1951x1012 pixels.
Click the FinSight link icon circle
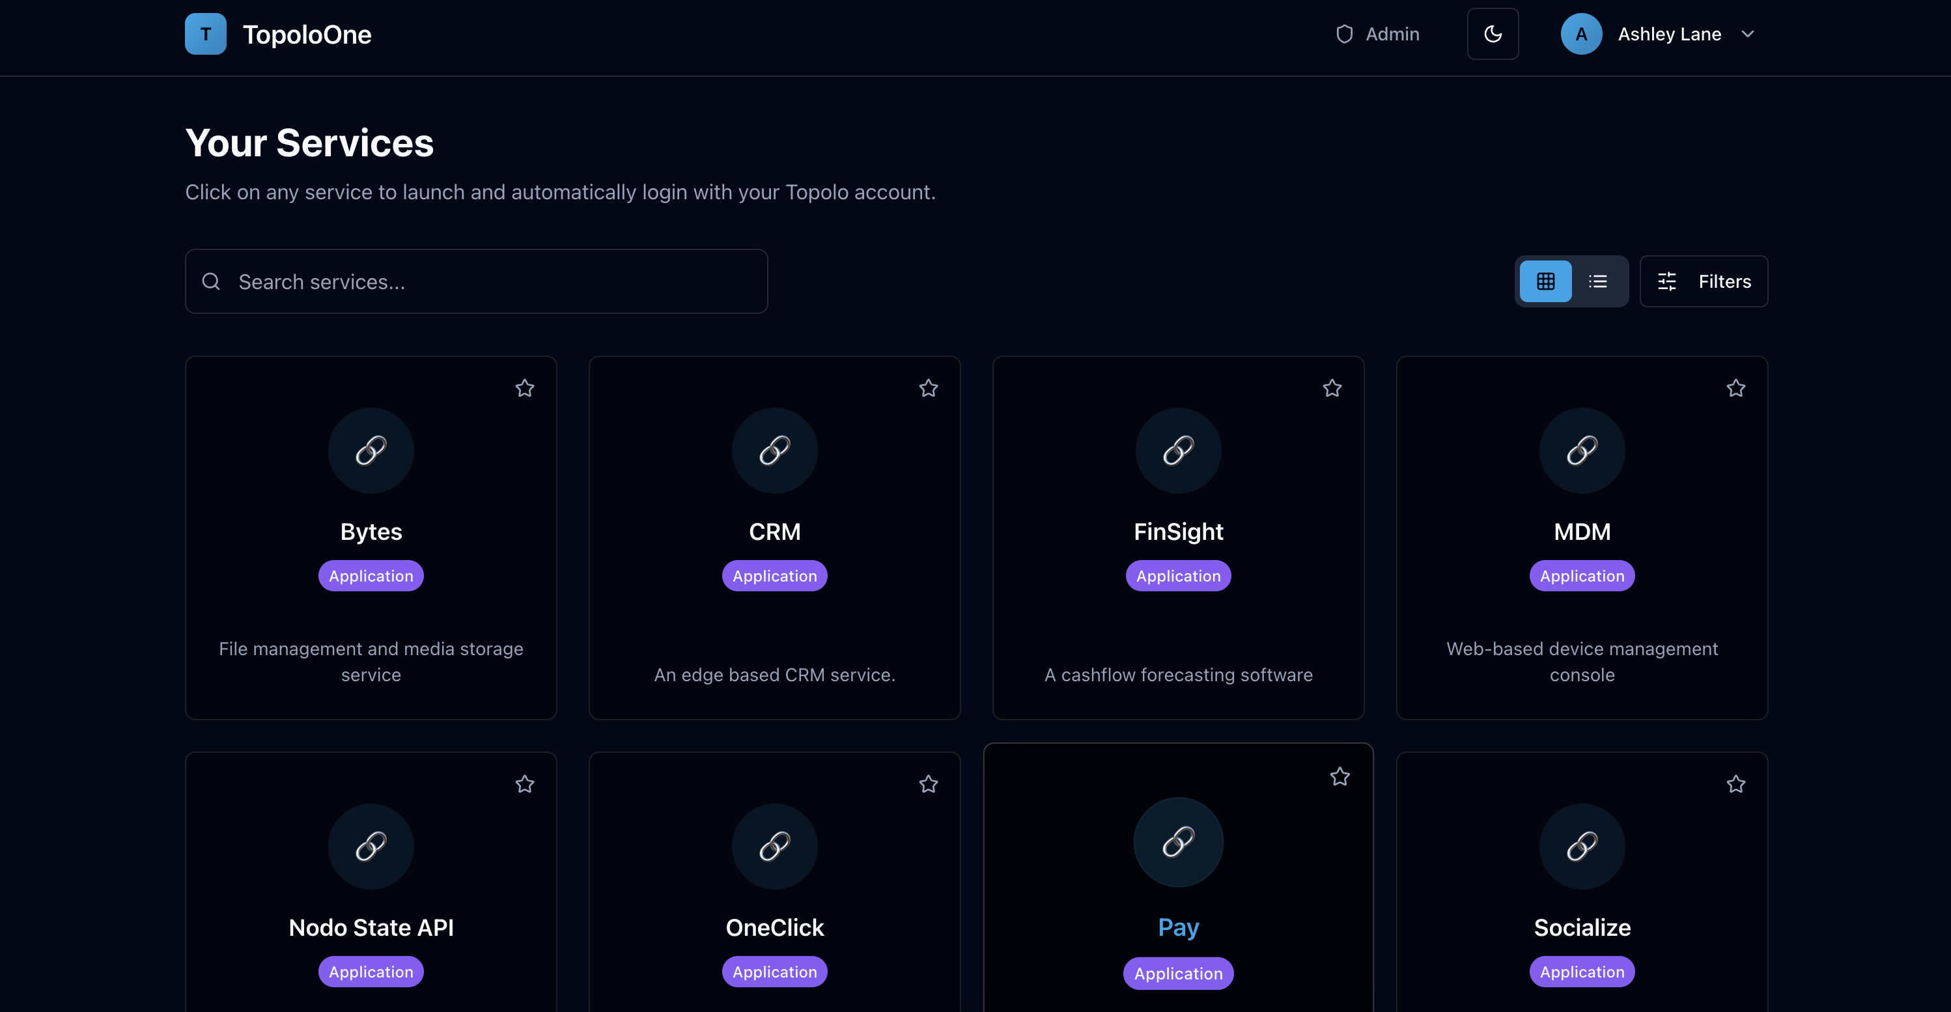click(1178, 451)
